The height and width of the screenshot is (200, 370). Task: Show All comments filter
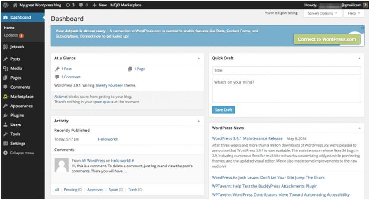[57, 190]
